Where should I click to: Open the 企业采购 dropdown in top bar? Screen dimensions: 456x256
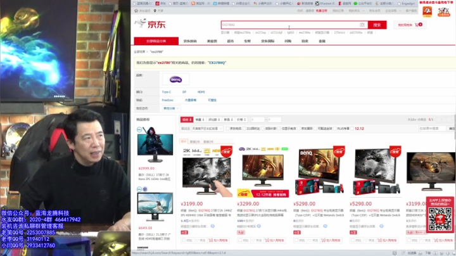[x=393, y=11]
